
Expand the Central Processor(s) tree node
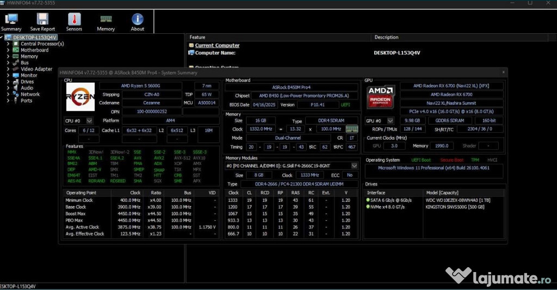point(8,44)
